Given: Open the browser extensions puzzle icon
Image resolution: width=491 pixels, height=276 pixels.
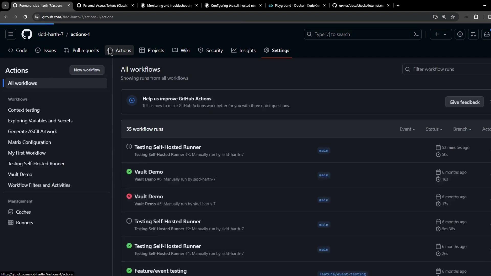Looking at the screenshot, I should pos(476,17).
